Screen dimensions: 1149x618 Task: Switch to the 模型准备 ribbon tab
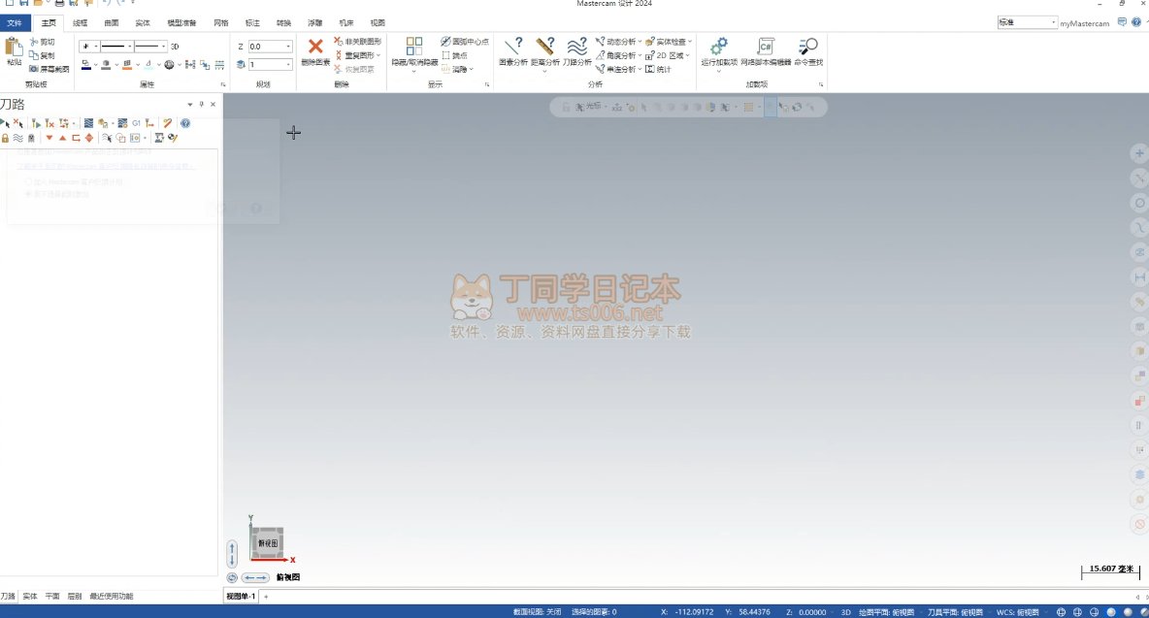point(181,22)
